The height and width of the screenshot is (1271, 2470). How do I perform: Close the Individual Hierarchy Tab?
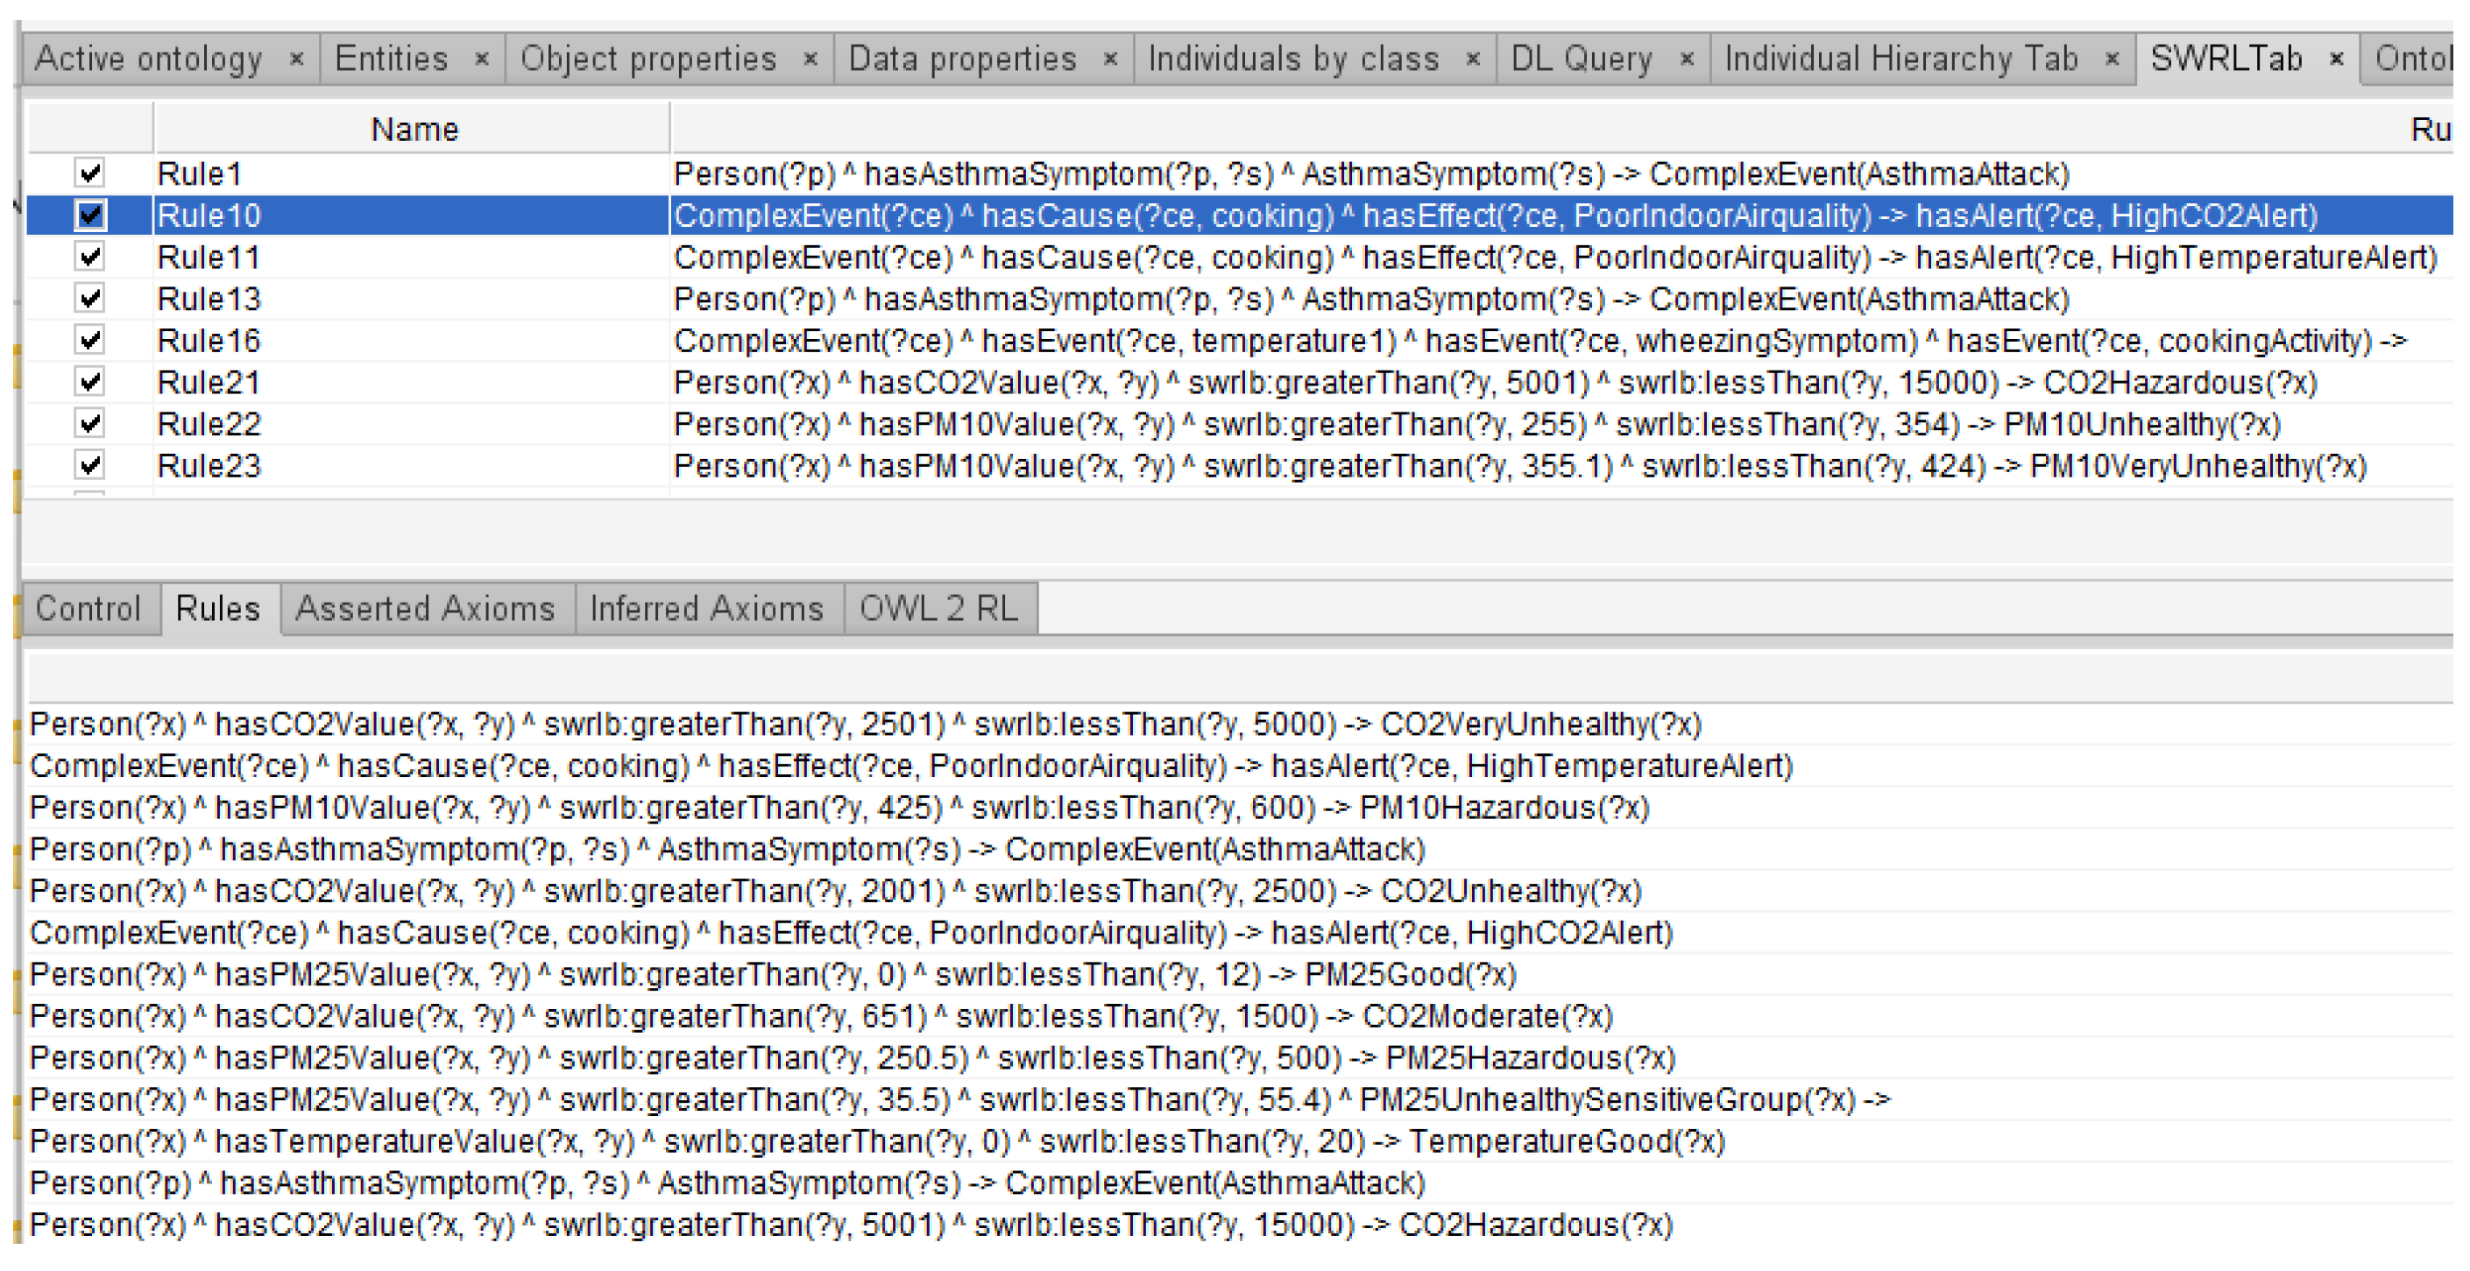click(x=2112, y=60)
